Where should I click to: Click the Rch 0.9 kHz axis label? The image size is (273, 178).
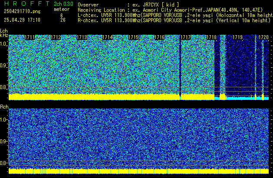tap(3, 141)
